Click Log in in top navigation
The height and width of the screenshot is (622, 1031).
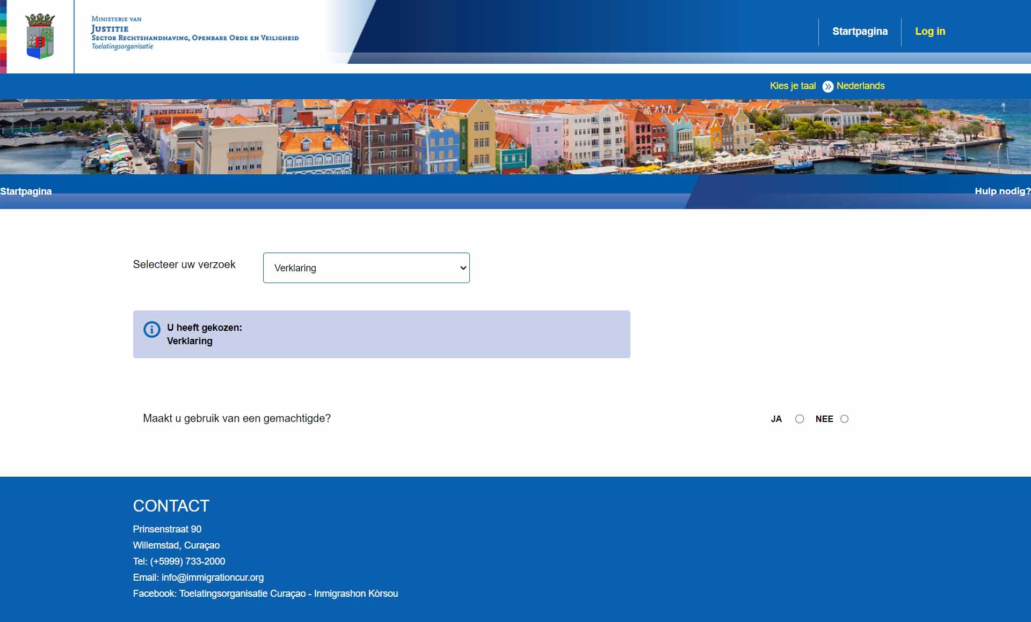(x=930, y=31)
